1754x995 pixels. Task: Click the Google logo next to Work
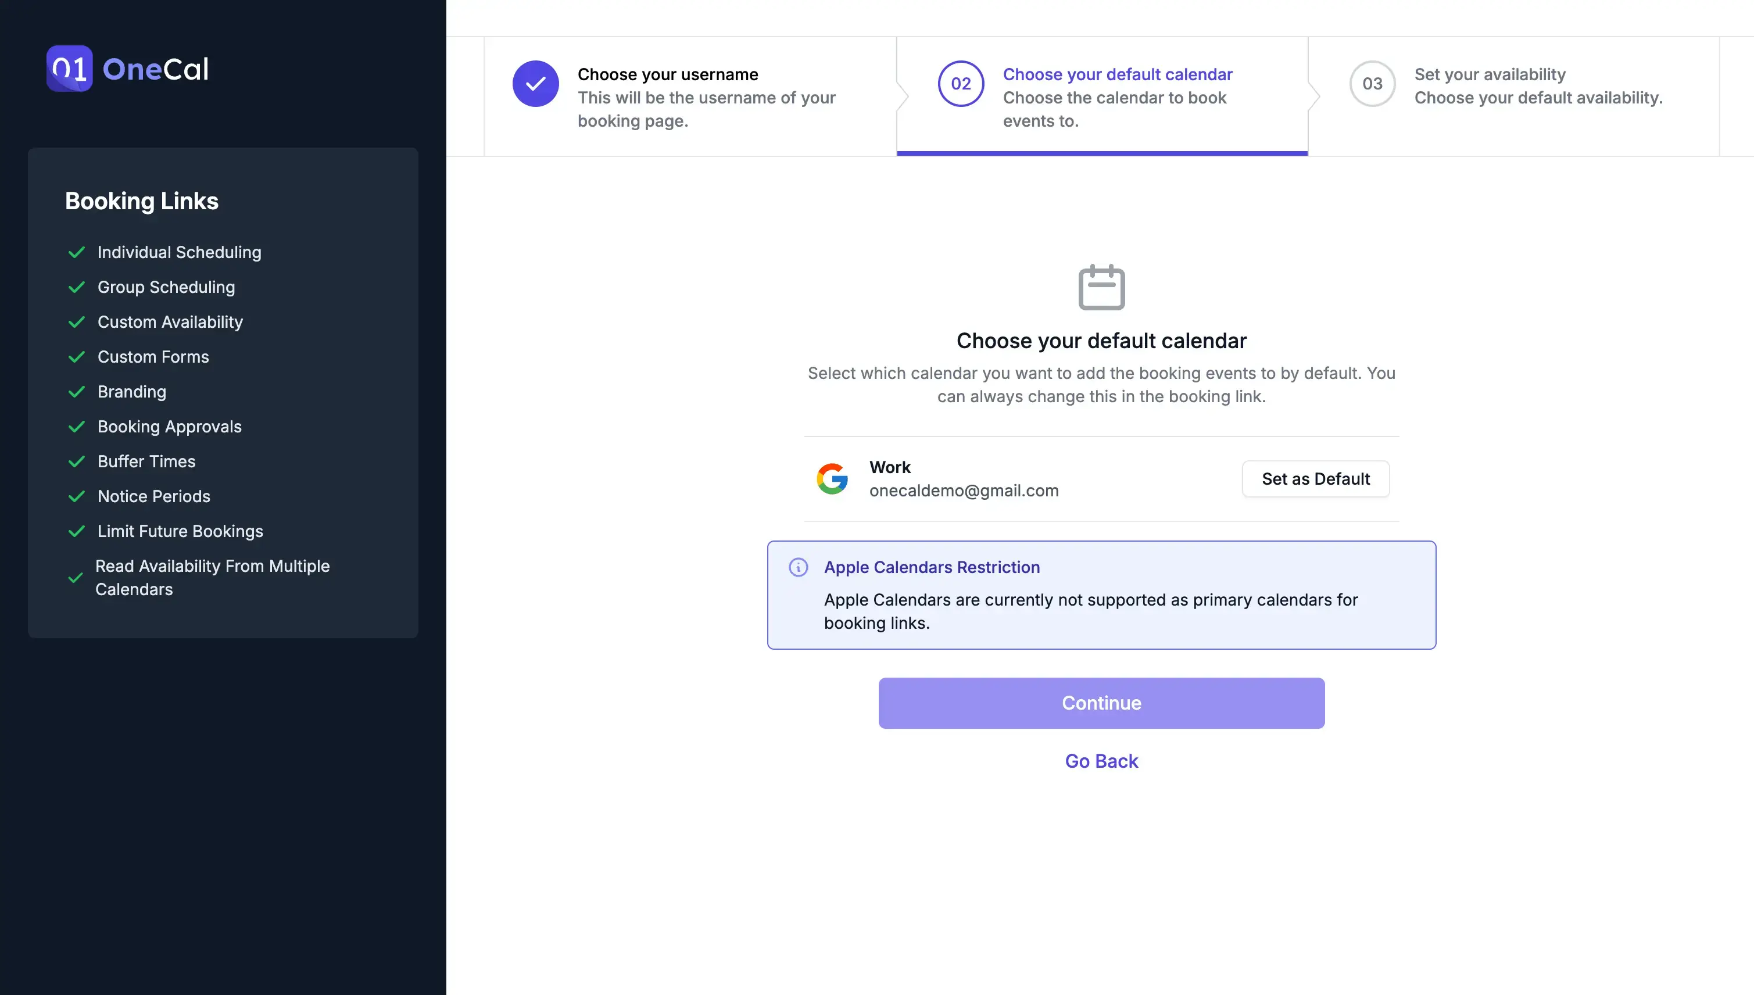[x=832, y=478]
